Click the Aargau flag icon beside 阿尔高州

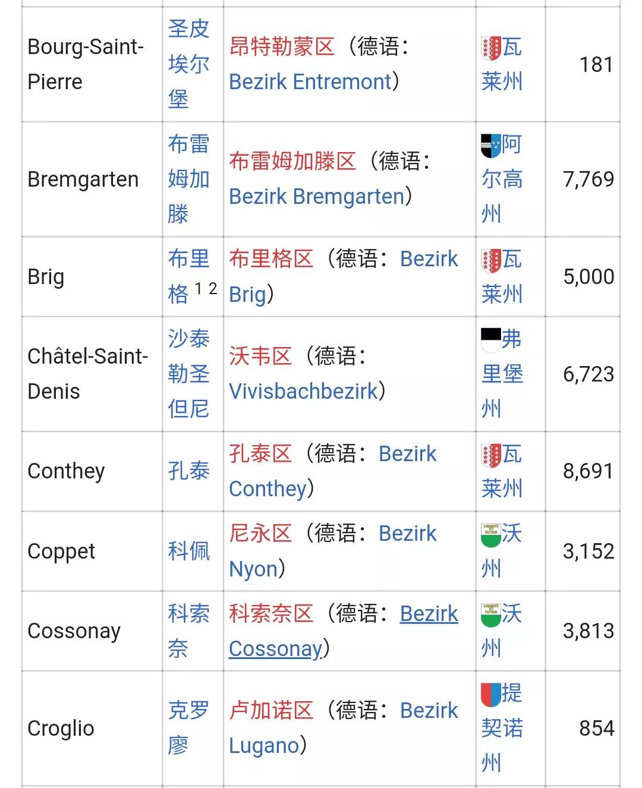pos(491,145)
